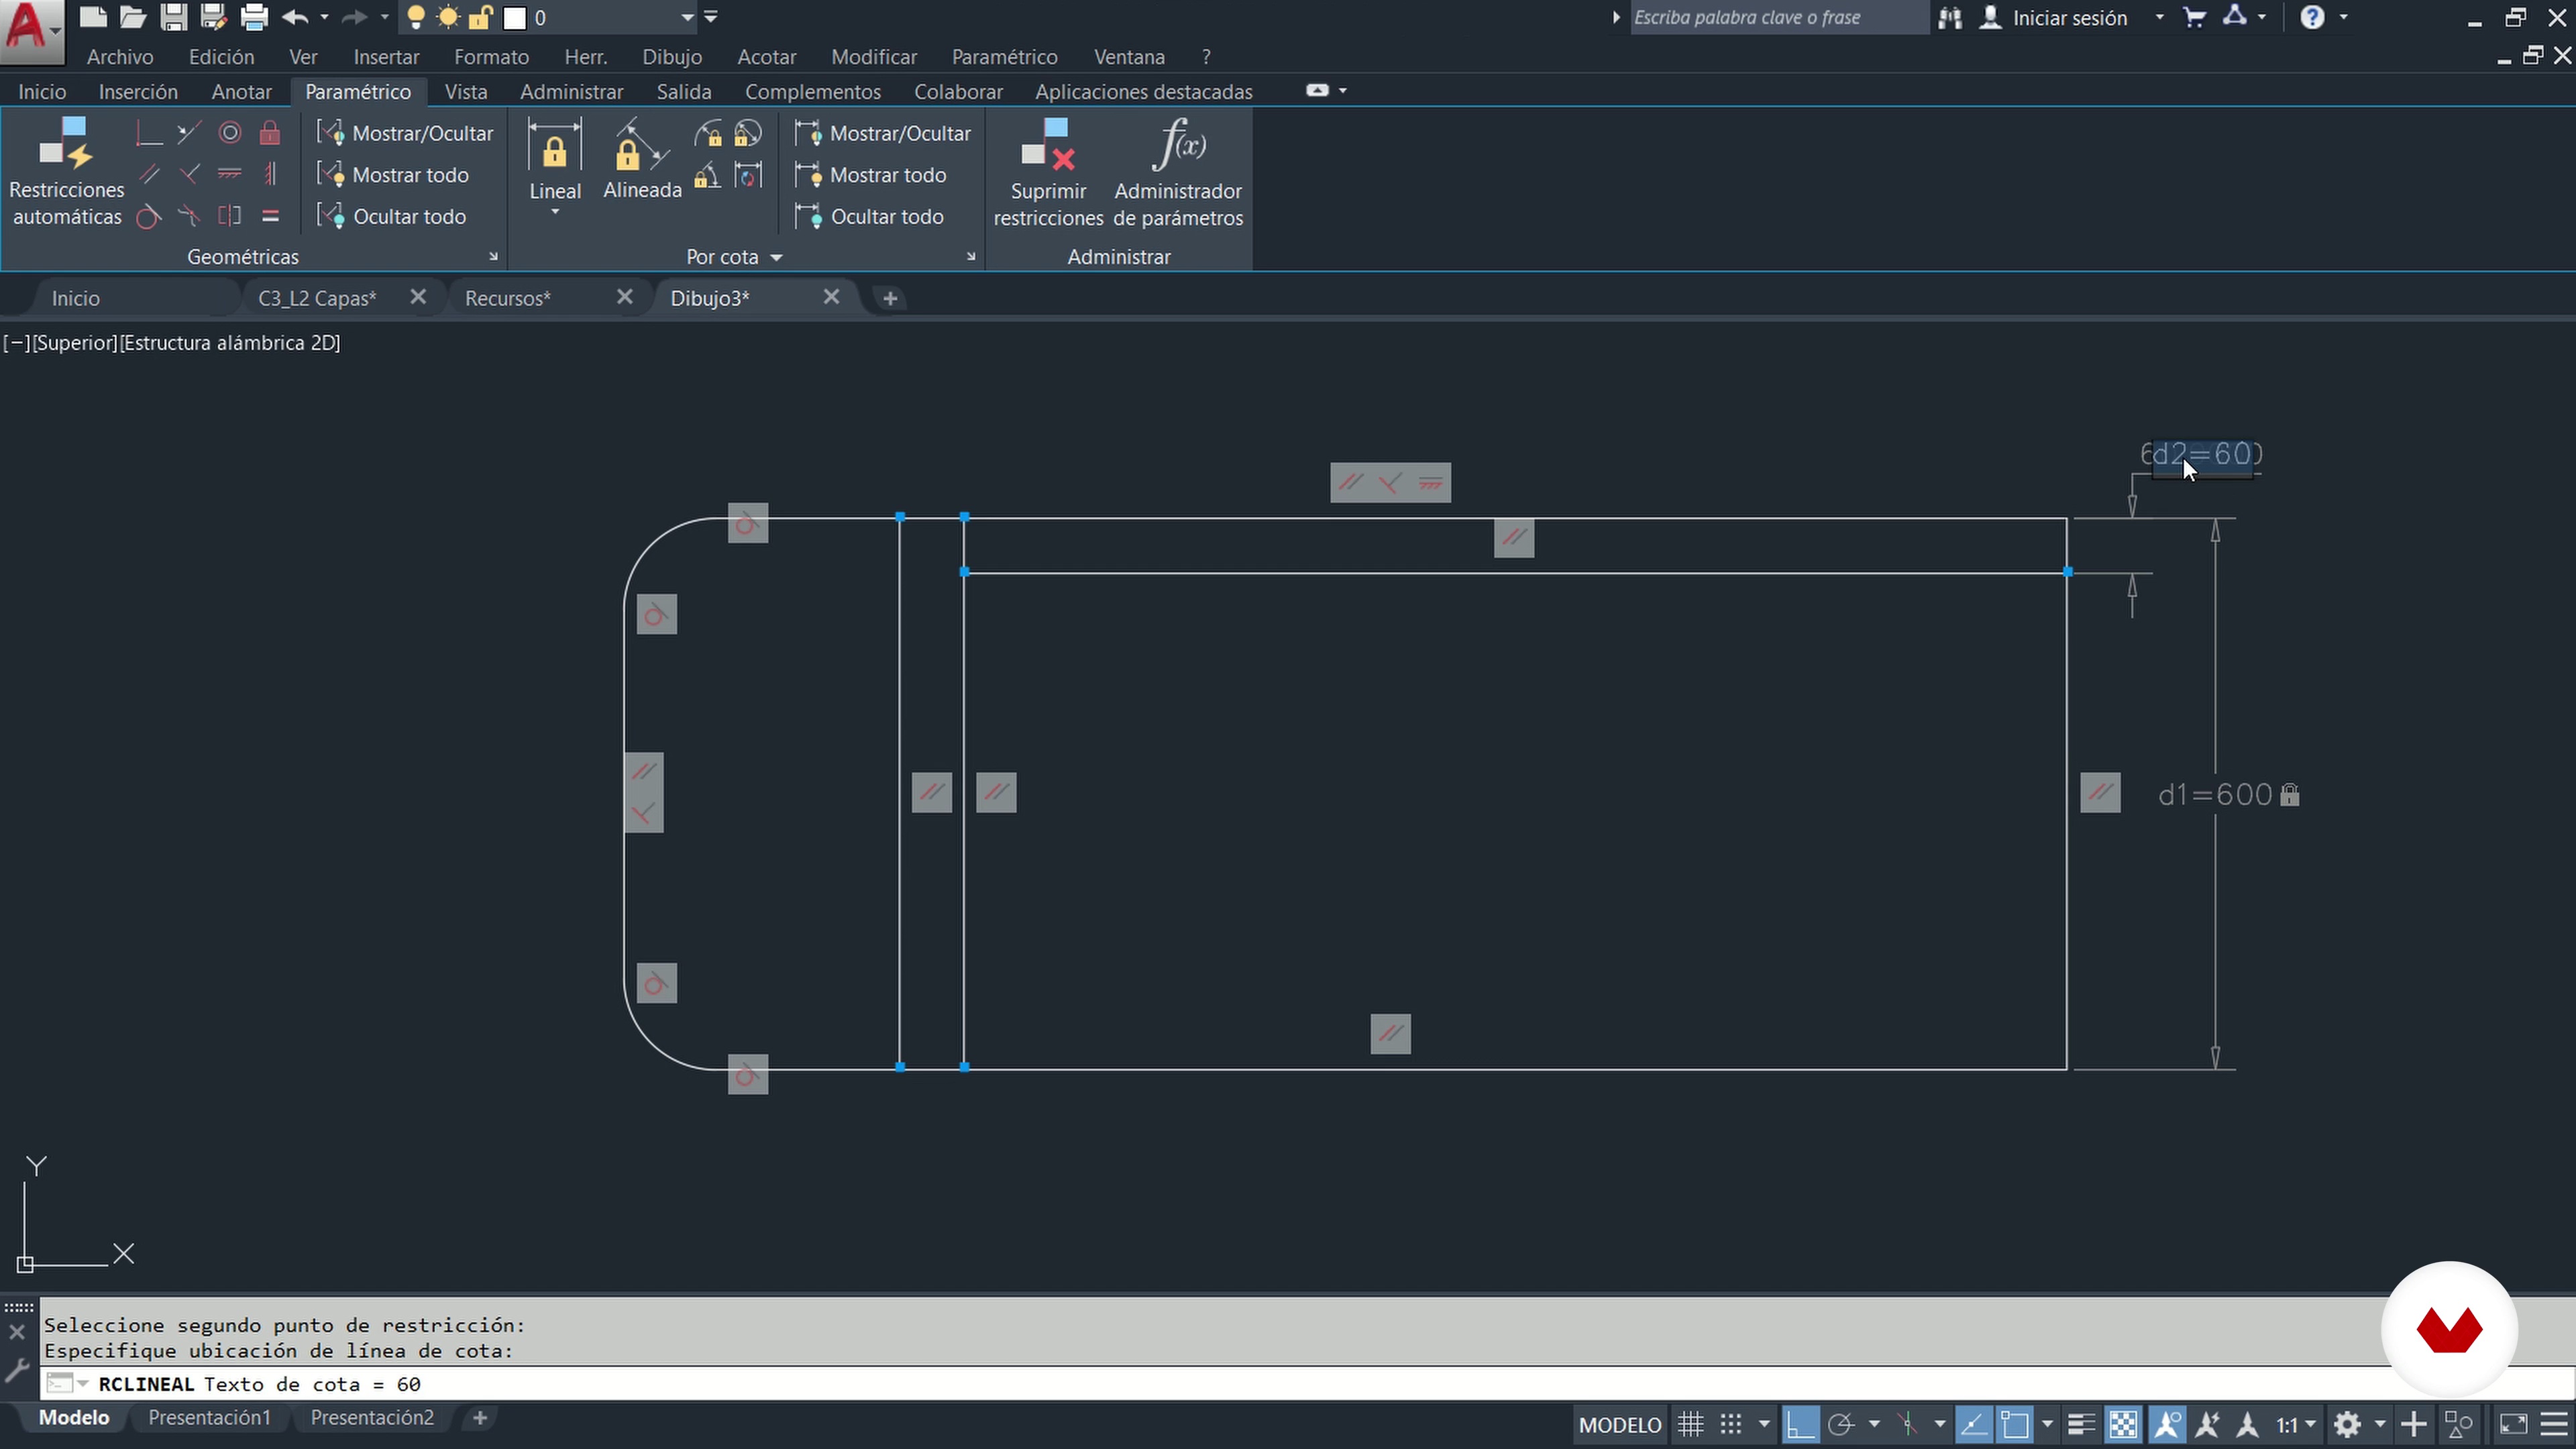Click the Lineal dimensional constraint tool
This screenshot has width=2576, height=1449.
[555, 160]
